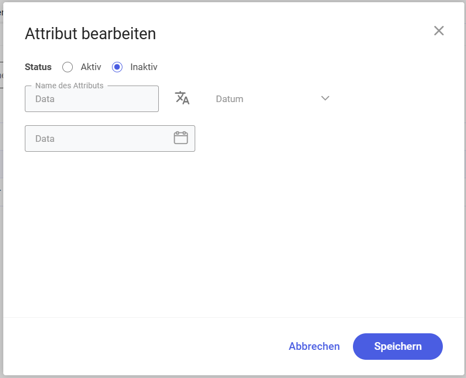Select the Datum text in type selector
Viewport: 466px width, 378px height.
[x=229, y=99]
